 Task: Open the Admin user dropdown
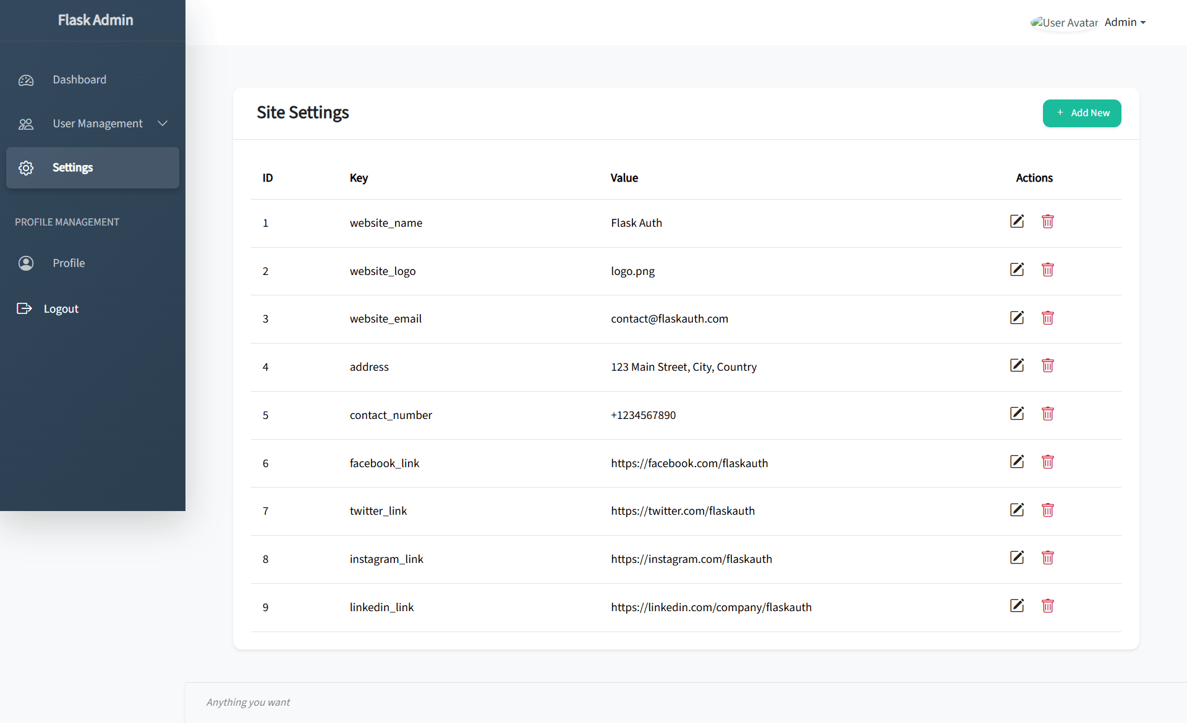(x=1125, y=22)
